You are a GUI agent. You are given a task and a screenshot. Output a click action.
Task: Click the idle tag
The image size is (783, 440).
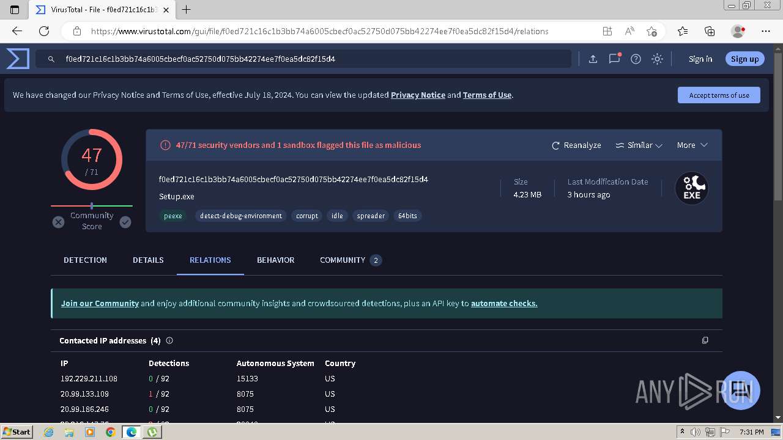tap(337, 216)
